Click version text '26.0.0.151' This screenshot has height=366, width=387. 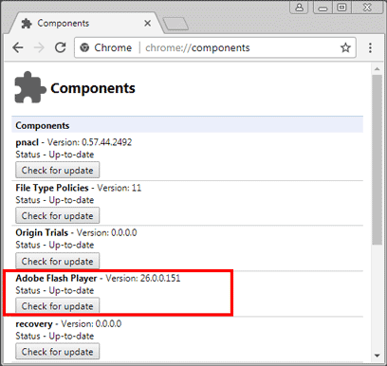pos(160,279)
